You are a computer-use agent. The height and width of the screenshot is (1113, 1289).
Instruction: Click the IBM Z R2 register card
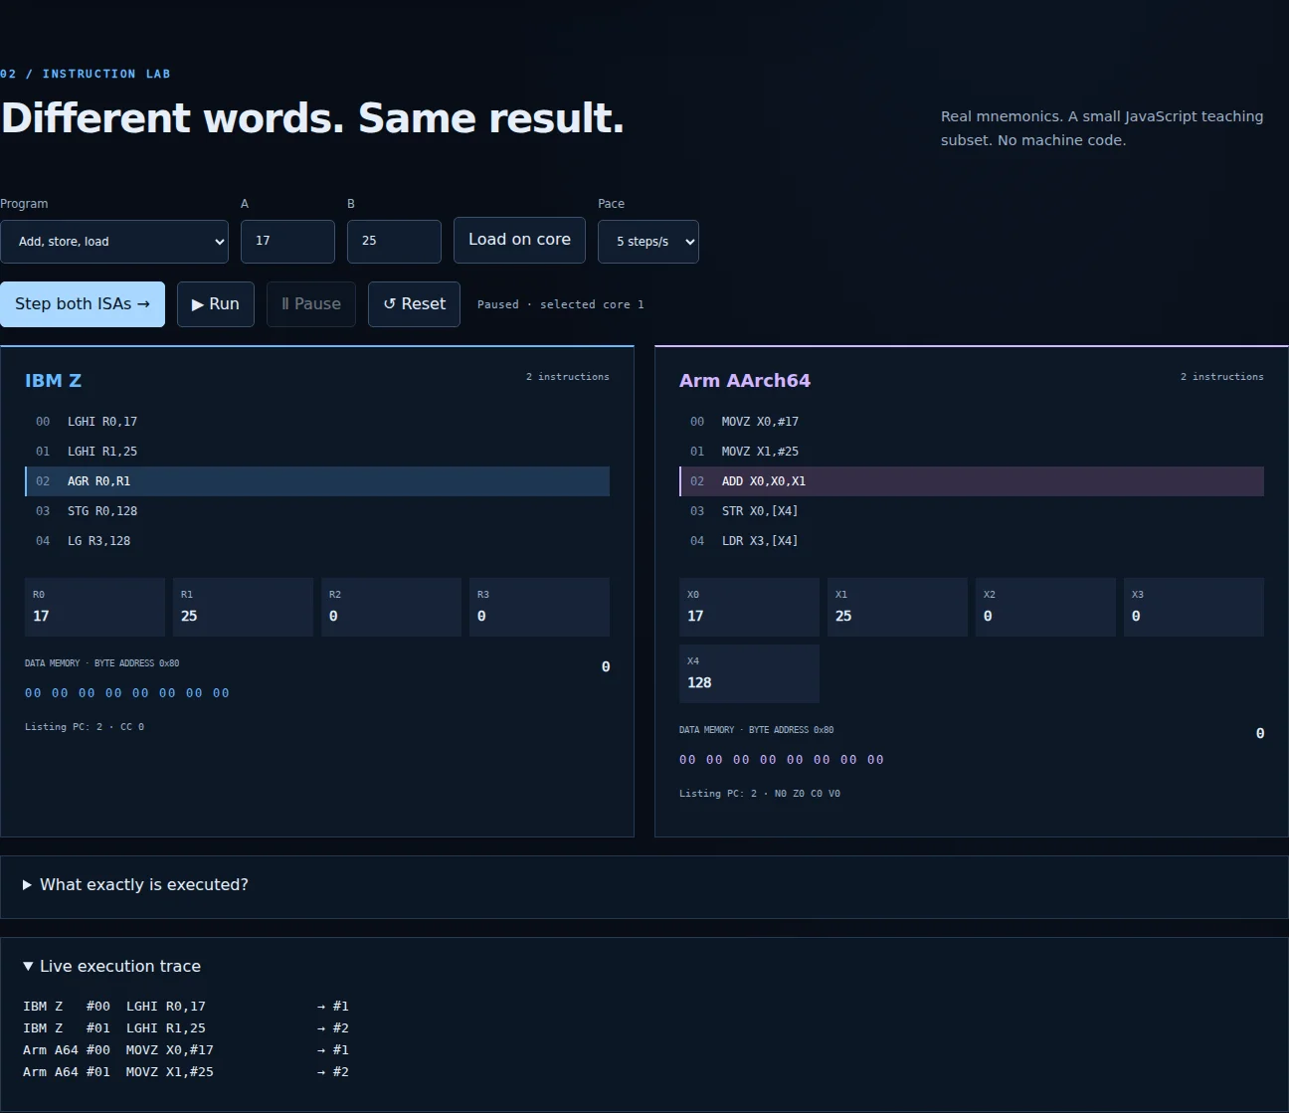(391, 607)
